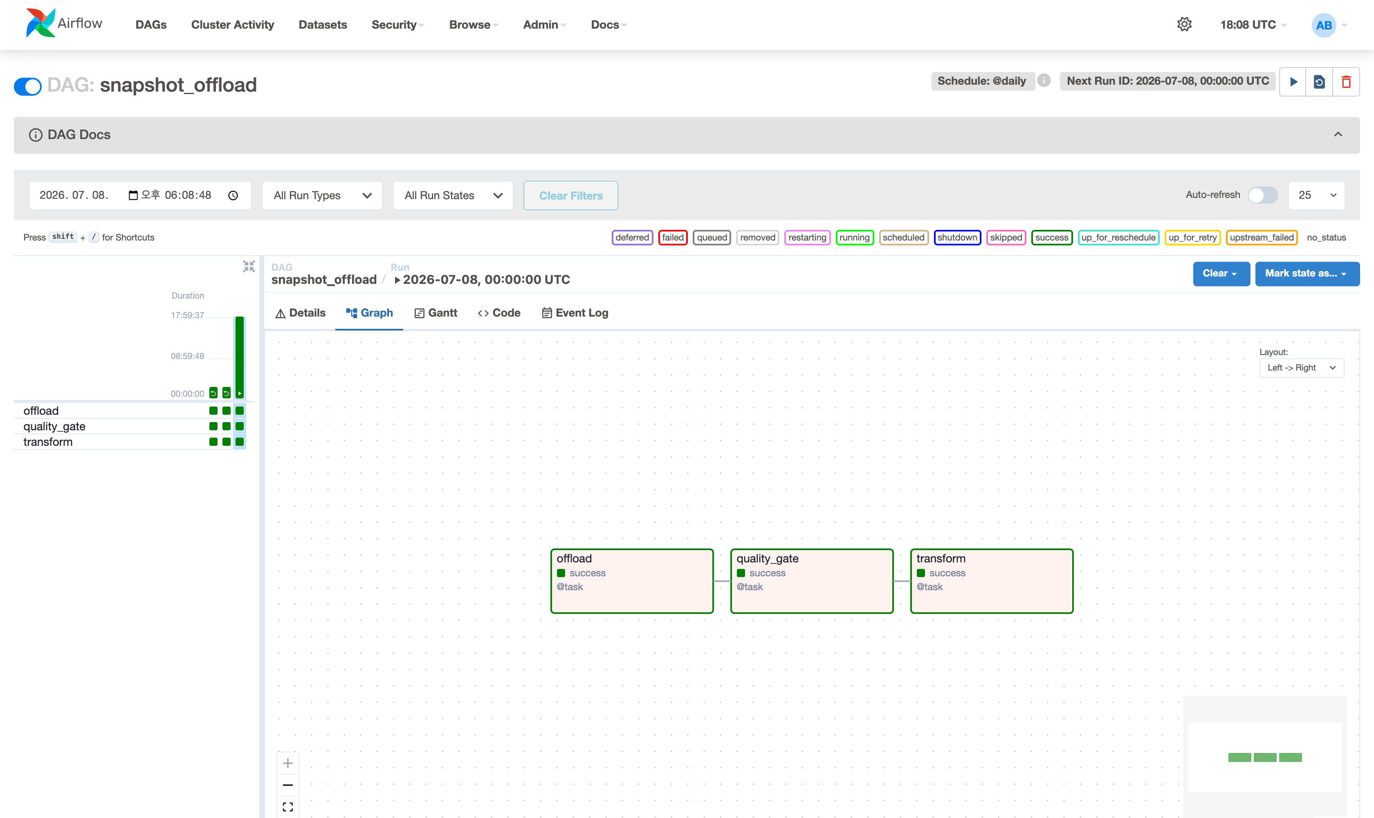1374x818 pixels.
Task: Click transform row's highlighted rightmost status square
Action: pyautogui.click(x=240, y=442)
